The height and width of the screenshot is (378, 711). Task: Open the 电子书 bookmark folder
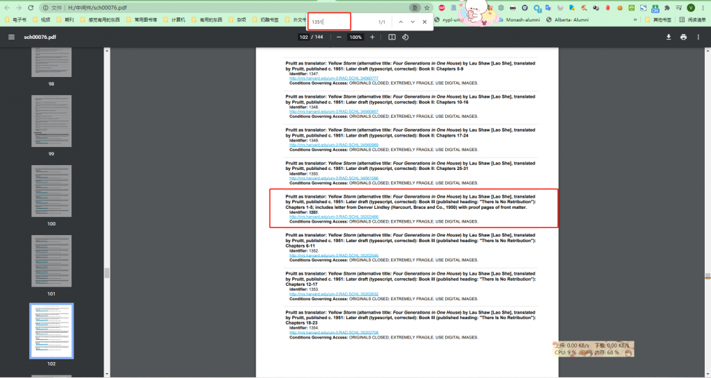pos(16,20)
